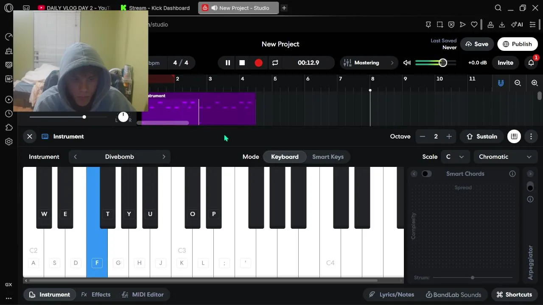Screen dimensions: 543x305
Task: Open the Chromatic scale type dropdown
Action: click(x=505, y=157)
